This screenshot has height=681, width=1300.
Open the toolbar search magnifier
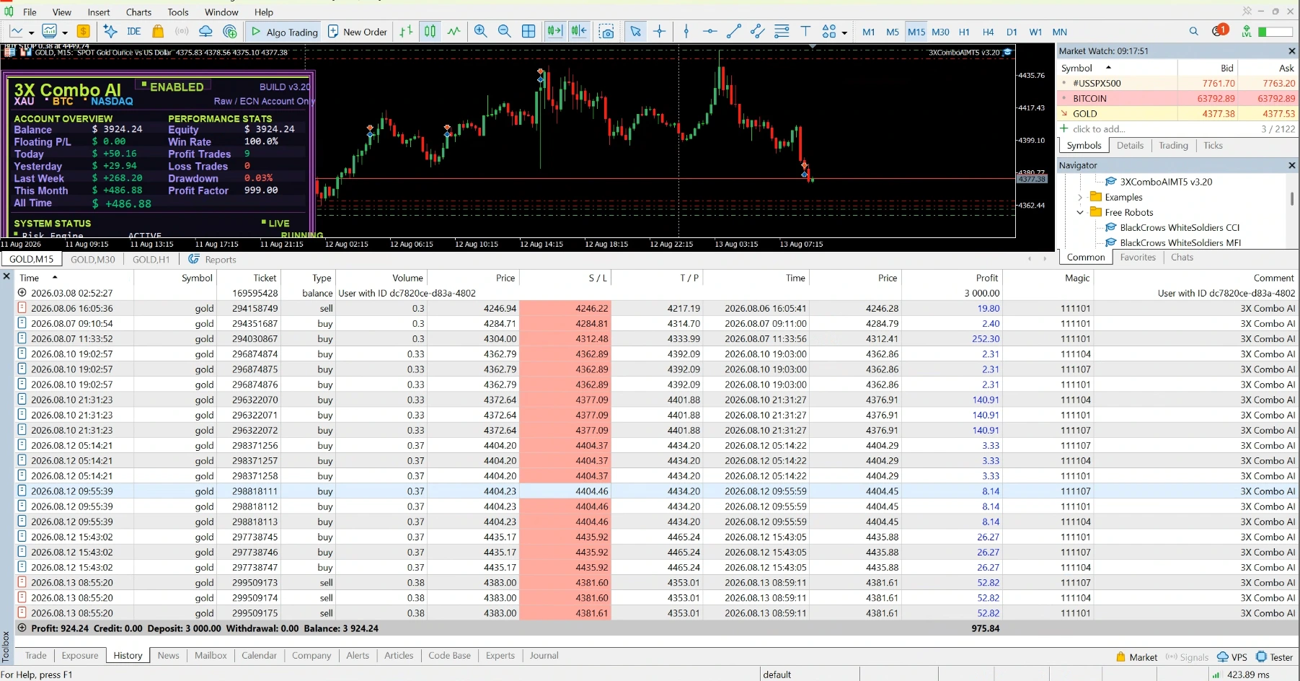pyautogui.click(x=1194, y=31)
